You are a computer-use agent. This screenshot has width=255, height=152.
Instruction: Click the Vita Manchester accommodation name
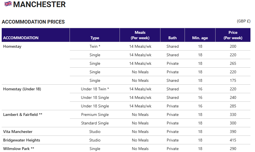click(18, 132)
